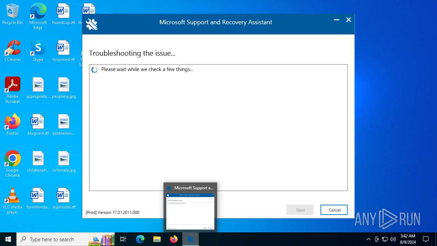Viewport: 437px width, 246px height.
Task: Open the volume control tray icon
Action: point(393,239)
